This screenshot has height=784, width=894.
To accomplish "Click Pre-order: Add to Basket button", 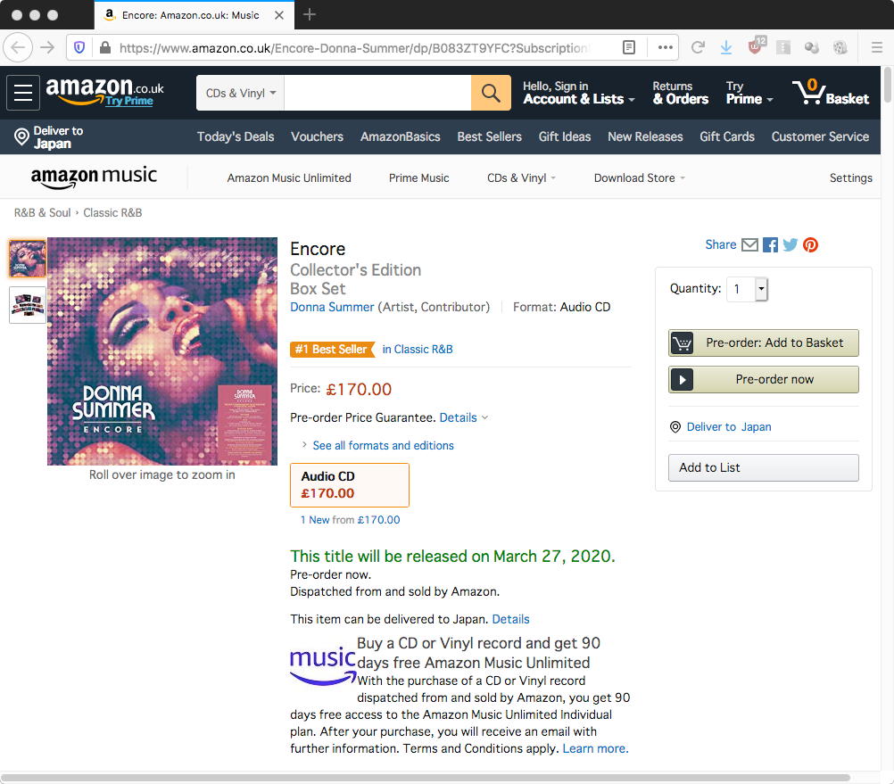I will pyautogui.click(x=764, y=343).
